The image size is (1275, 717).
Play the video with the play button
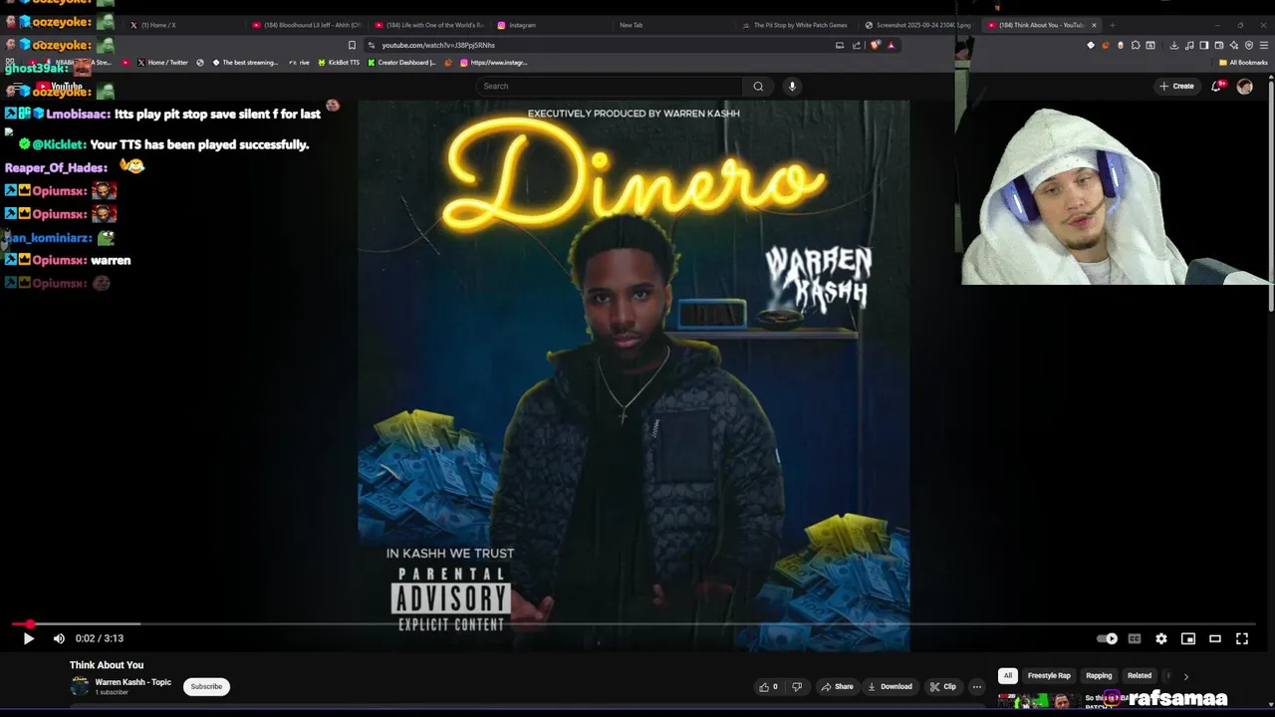(28, 638)
